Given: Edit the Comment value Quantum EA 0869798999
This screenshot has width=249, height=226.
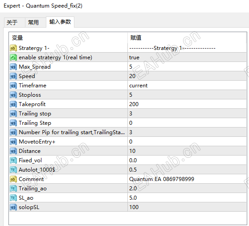Looking at the screenshot, I should [187, 179].
